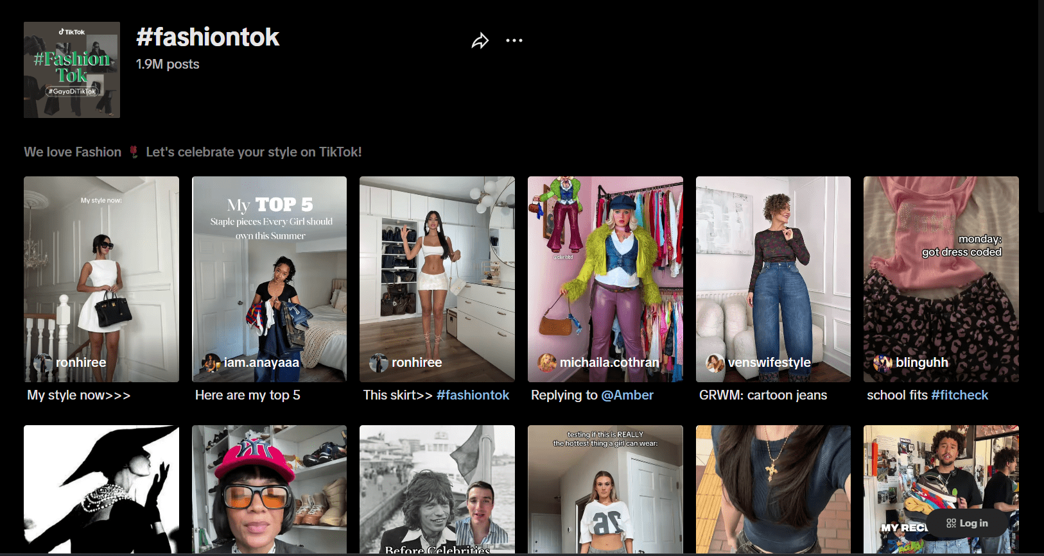Open venswifestyle profile avatar
Viewport: 1044px width, 556px height.
click(715, 363)
